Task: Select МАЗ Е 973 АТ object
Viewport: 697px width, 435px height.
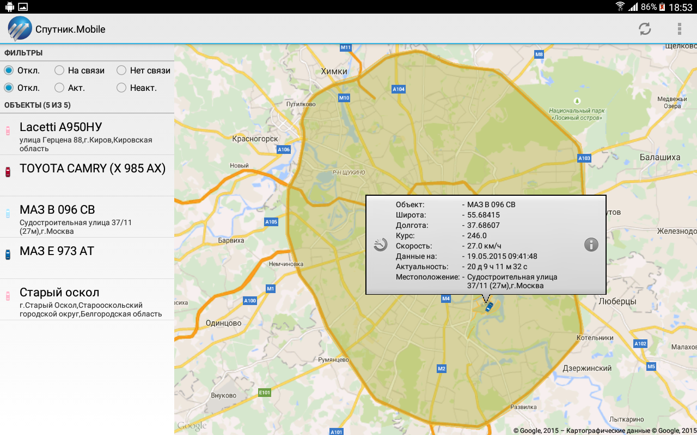Action: point(87,258)
